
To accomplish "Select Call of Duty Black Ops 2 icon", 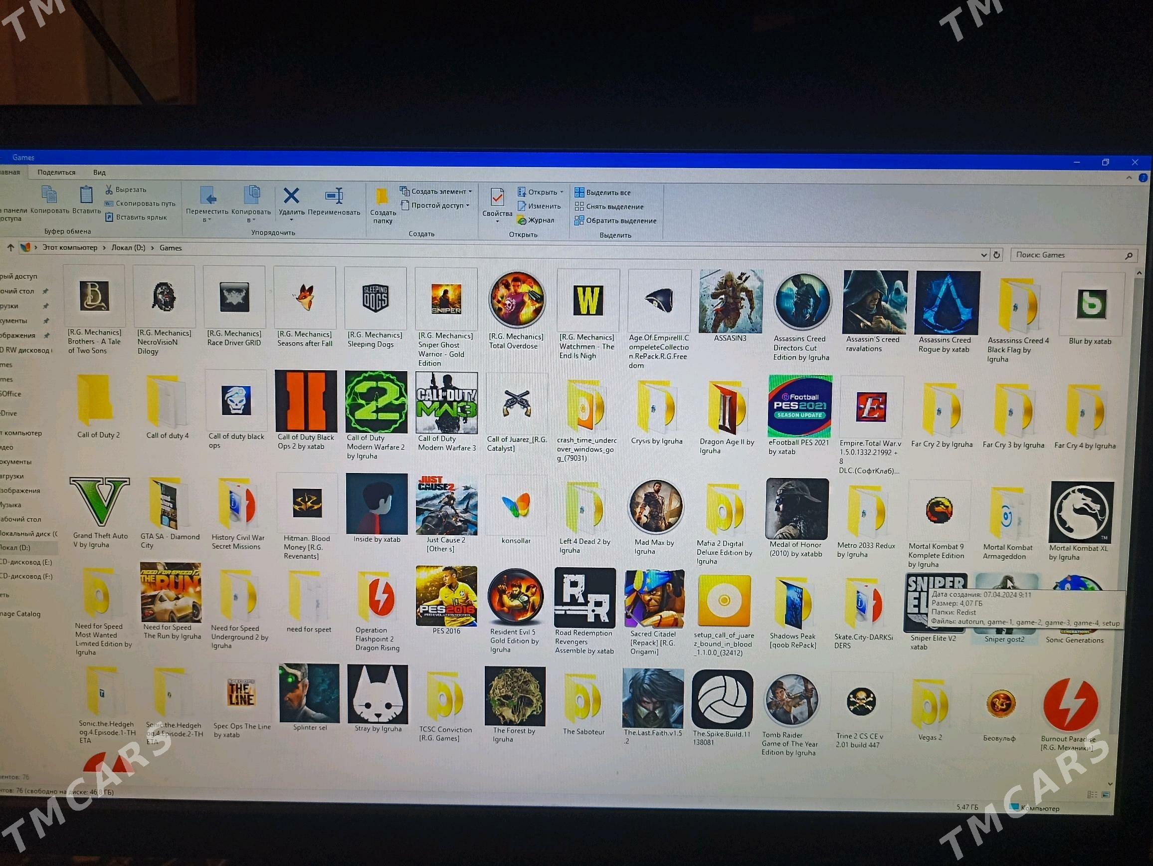I will (306, 402).
